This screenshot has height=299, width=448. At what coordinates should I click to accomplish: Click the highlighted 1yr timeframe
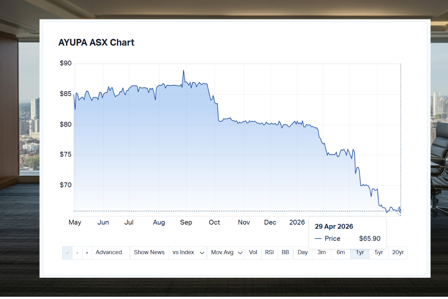[360, 253]
